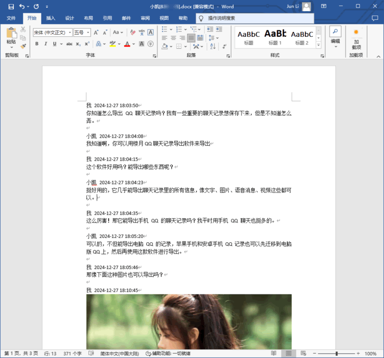This screenshot has width=384, height=358.
Task: Open the 插入 ribbon tab
Action: (x=51, y=18)
